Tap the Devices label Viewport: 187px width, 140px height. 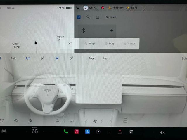111,17
